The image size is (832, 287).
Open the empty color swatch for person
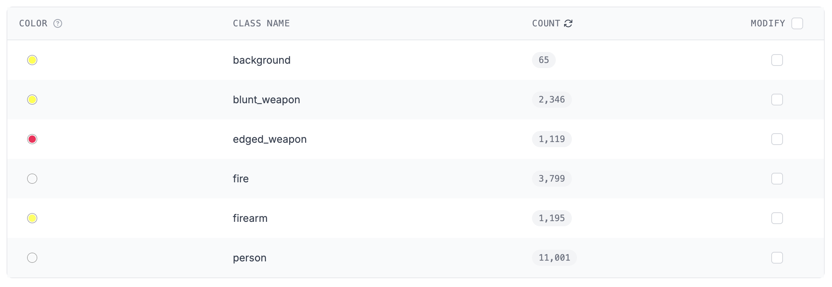pyautogui.click(x=32, y=258)
